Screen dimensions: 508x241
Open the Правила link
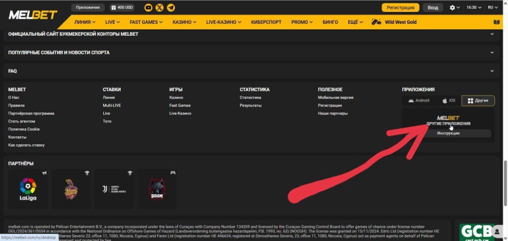coord(16,106)
